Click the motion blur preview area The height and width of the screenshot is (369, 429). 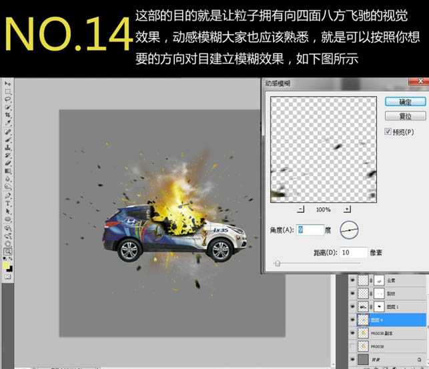pyautogui.click(x=324, y=149)
